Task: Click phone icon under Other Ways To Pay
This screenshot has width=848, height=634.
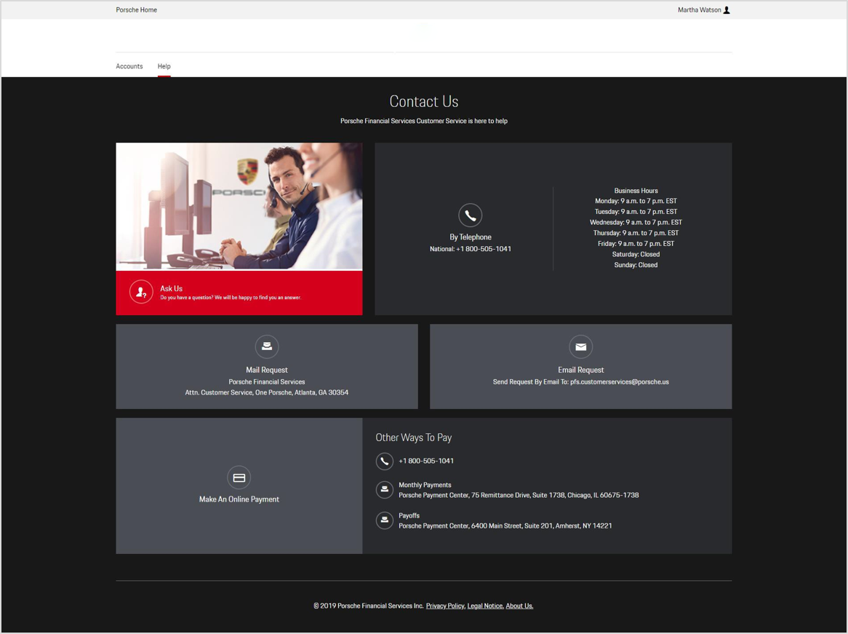Action: point(385,461)
